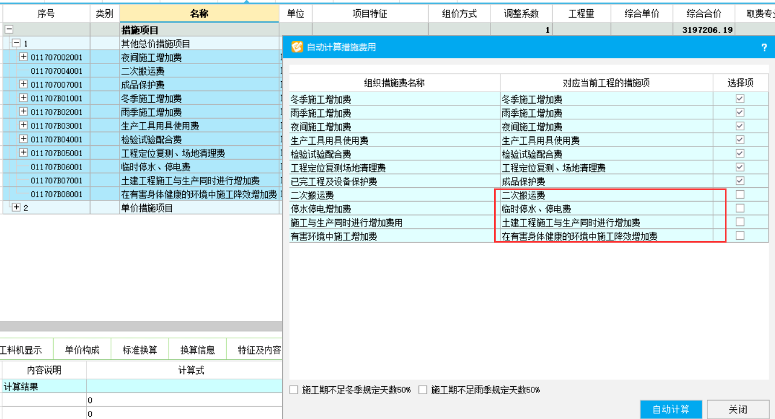Expand row 011707007001 成品保护费

(24, 84)
